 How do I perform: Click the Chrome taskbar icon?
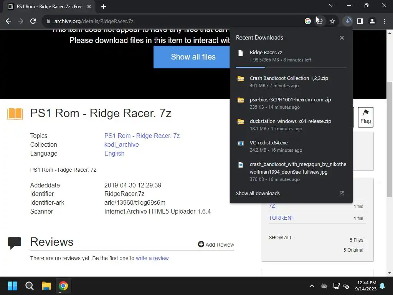(x=63, y=286)
